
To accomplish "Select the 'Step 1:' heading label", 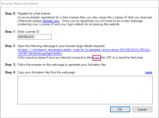I will 10,32.
